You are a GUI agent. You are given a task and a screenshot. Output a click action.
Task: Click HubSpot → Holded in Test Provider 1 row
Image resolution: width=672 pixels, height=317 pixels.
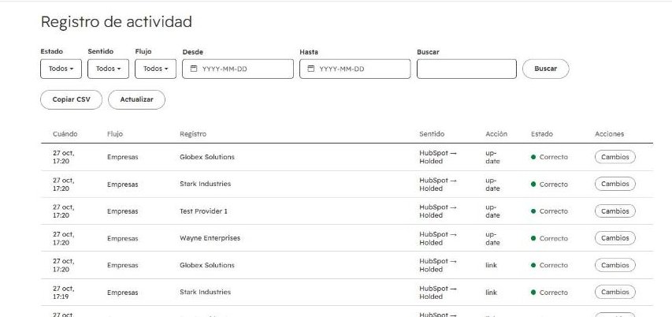[x=438, y=211]
